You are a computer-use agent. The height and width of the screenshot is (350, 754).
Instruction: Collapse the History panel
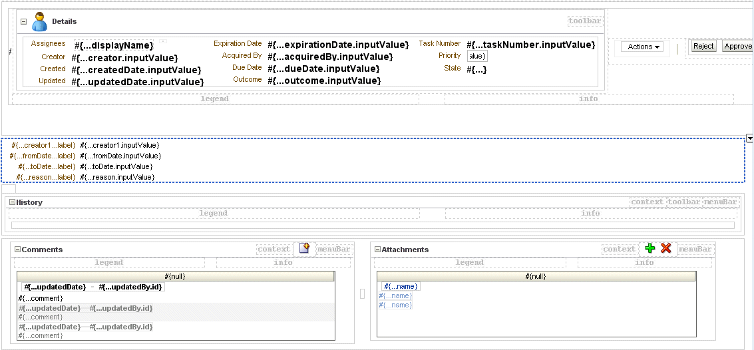[13, 202]
